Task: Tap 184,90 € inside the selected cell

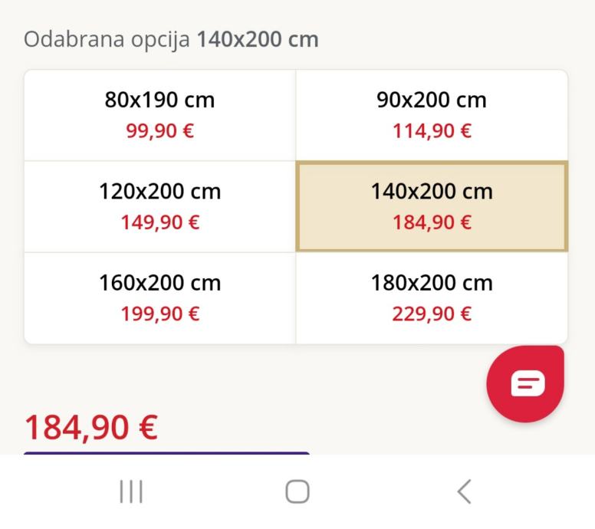Action: (x=432, y=223)
